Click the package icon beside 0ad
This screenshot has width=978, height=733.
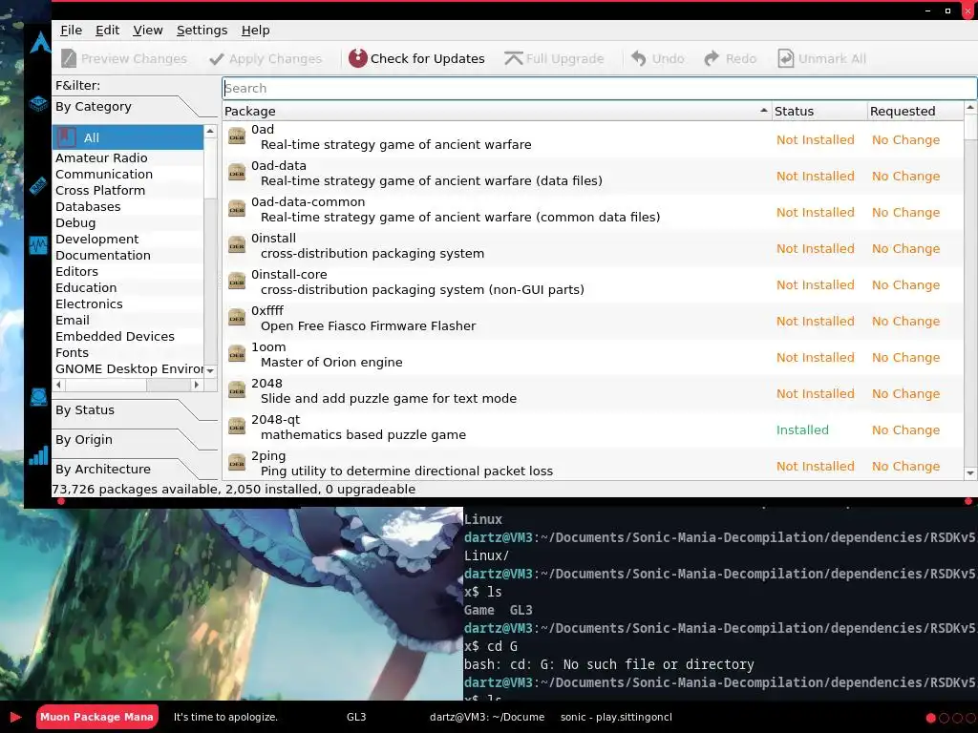click(x=237, y=136)
